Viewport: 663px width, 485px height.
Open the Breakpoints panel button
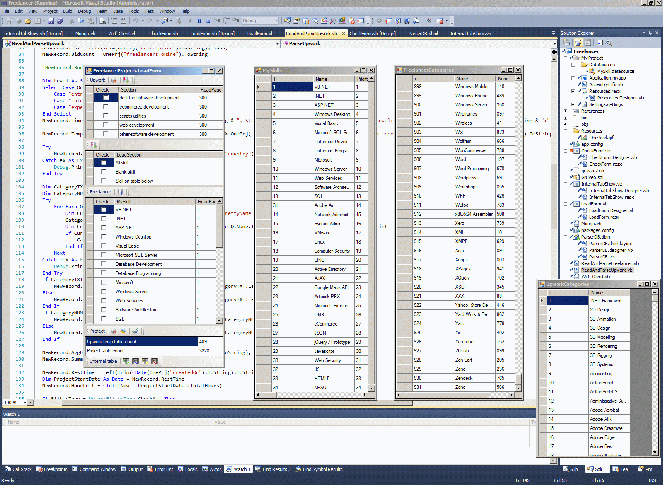[52, 469]
